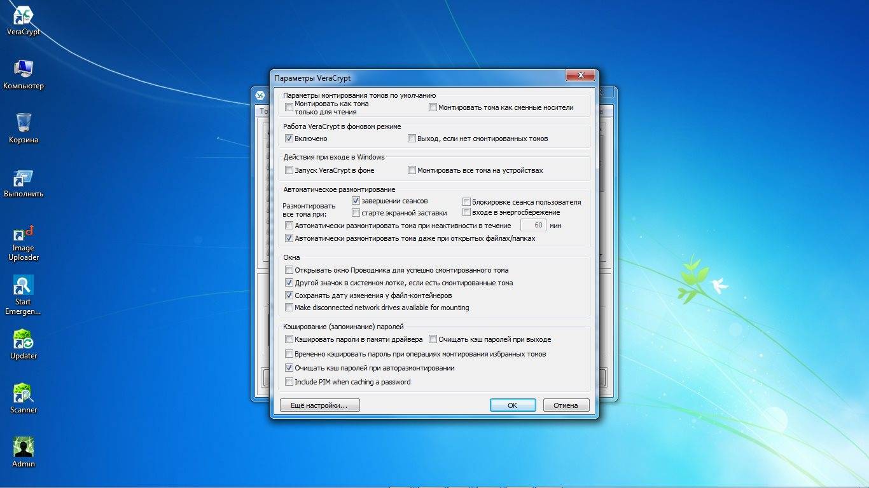The image size is (869, 488).
Task: Check Include PIM when caching a password
Action: (289, 382)
